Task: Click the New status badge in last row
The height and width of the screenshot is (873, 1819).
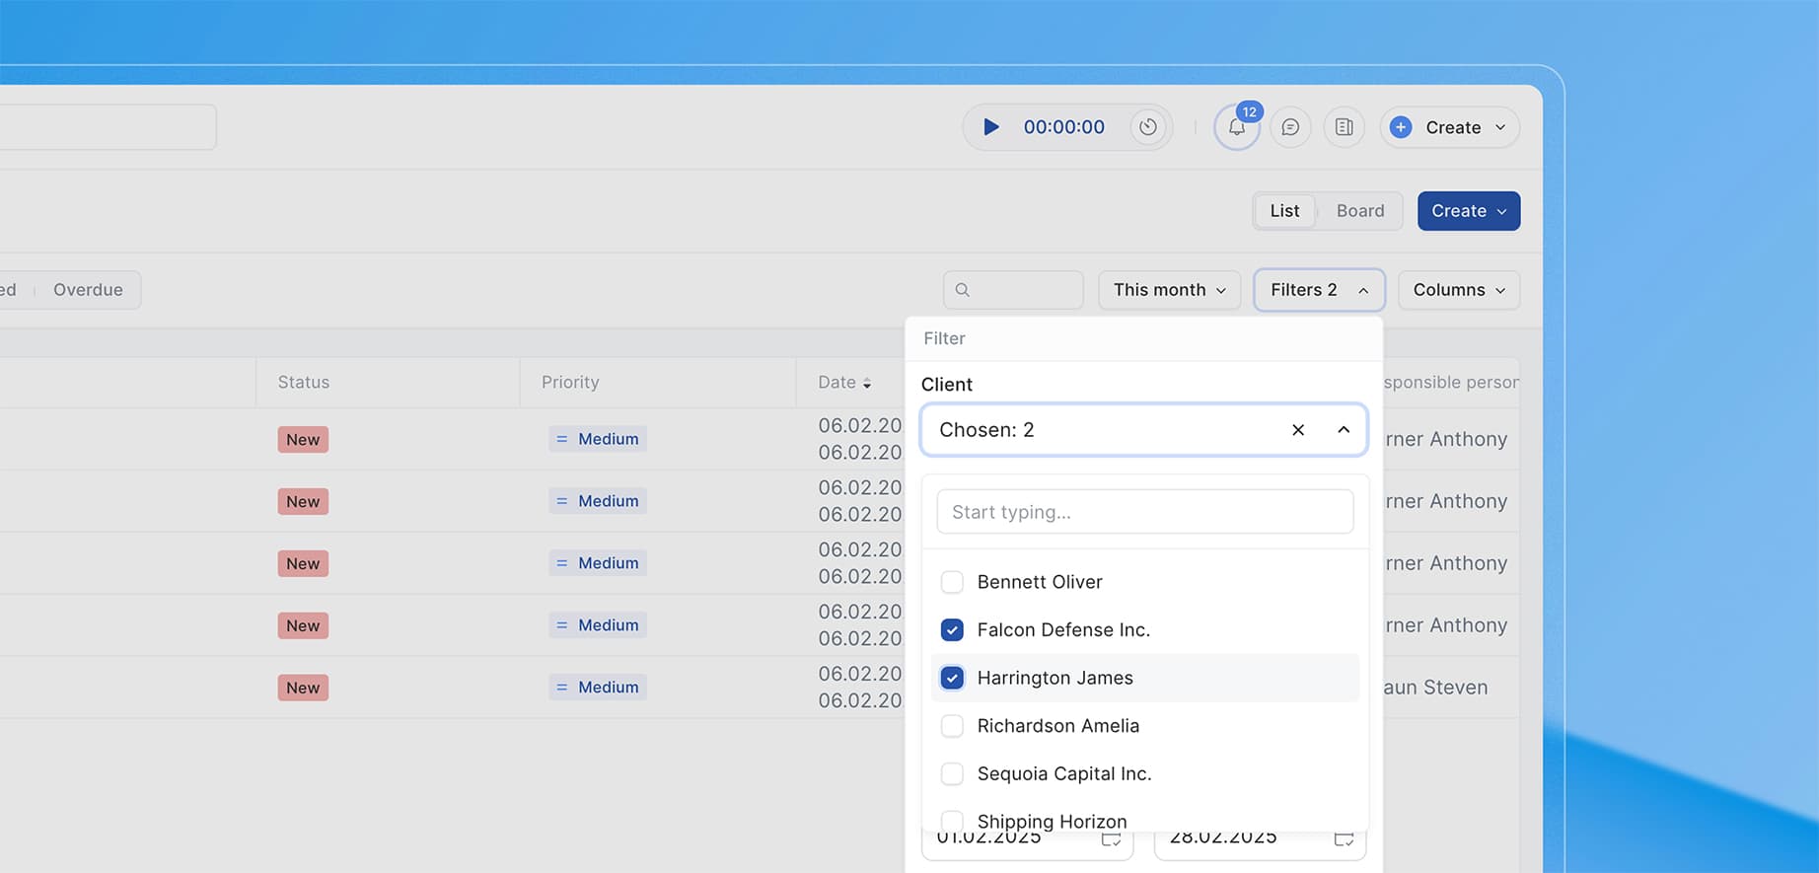Action: [x=303, y=689]
